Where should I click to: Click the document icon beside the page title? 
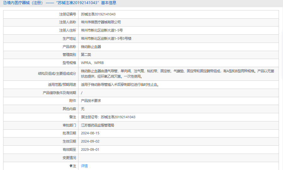click(x=5, y=3)
